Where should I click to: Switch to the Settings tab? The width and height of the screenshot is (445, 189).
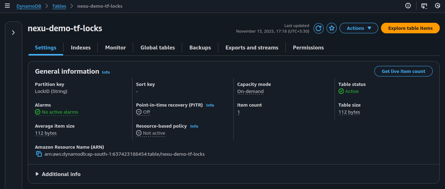[46, 48]
